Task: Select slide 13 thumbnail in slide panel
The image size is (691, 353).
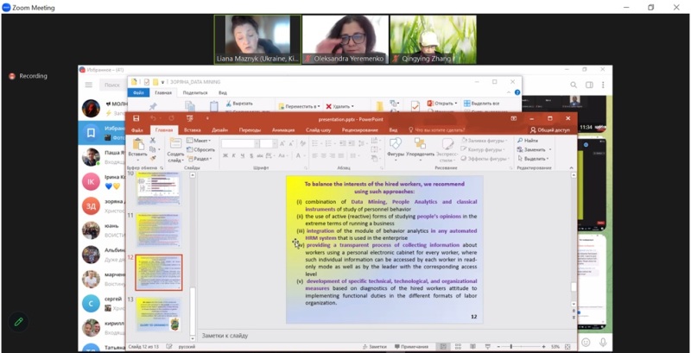Action: pyautogui.click(x=158, y=312)
